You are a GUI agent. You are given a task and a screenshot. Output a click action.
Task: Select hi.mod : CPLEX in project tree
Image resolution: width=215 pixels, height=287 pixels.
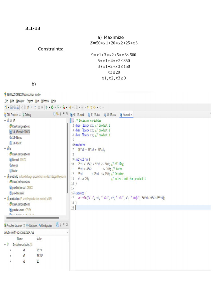(18, 160)
